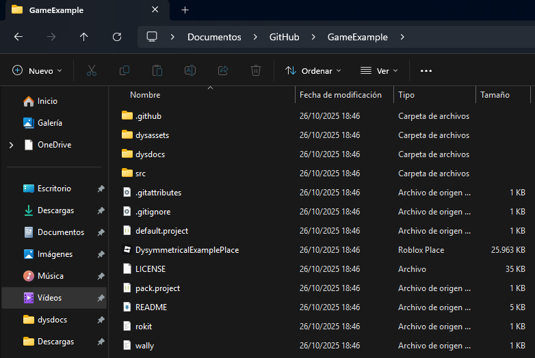Click the Delete trash can icon
This screenshot has width=535, height=358.
[256, 70]
